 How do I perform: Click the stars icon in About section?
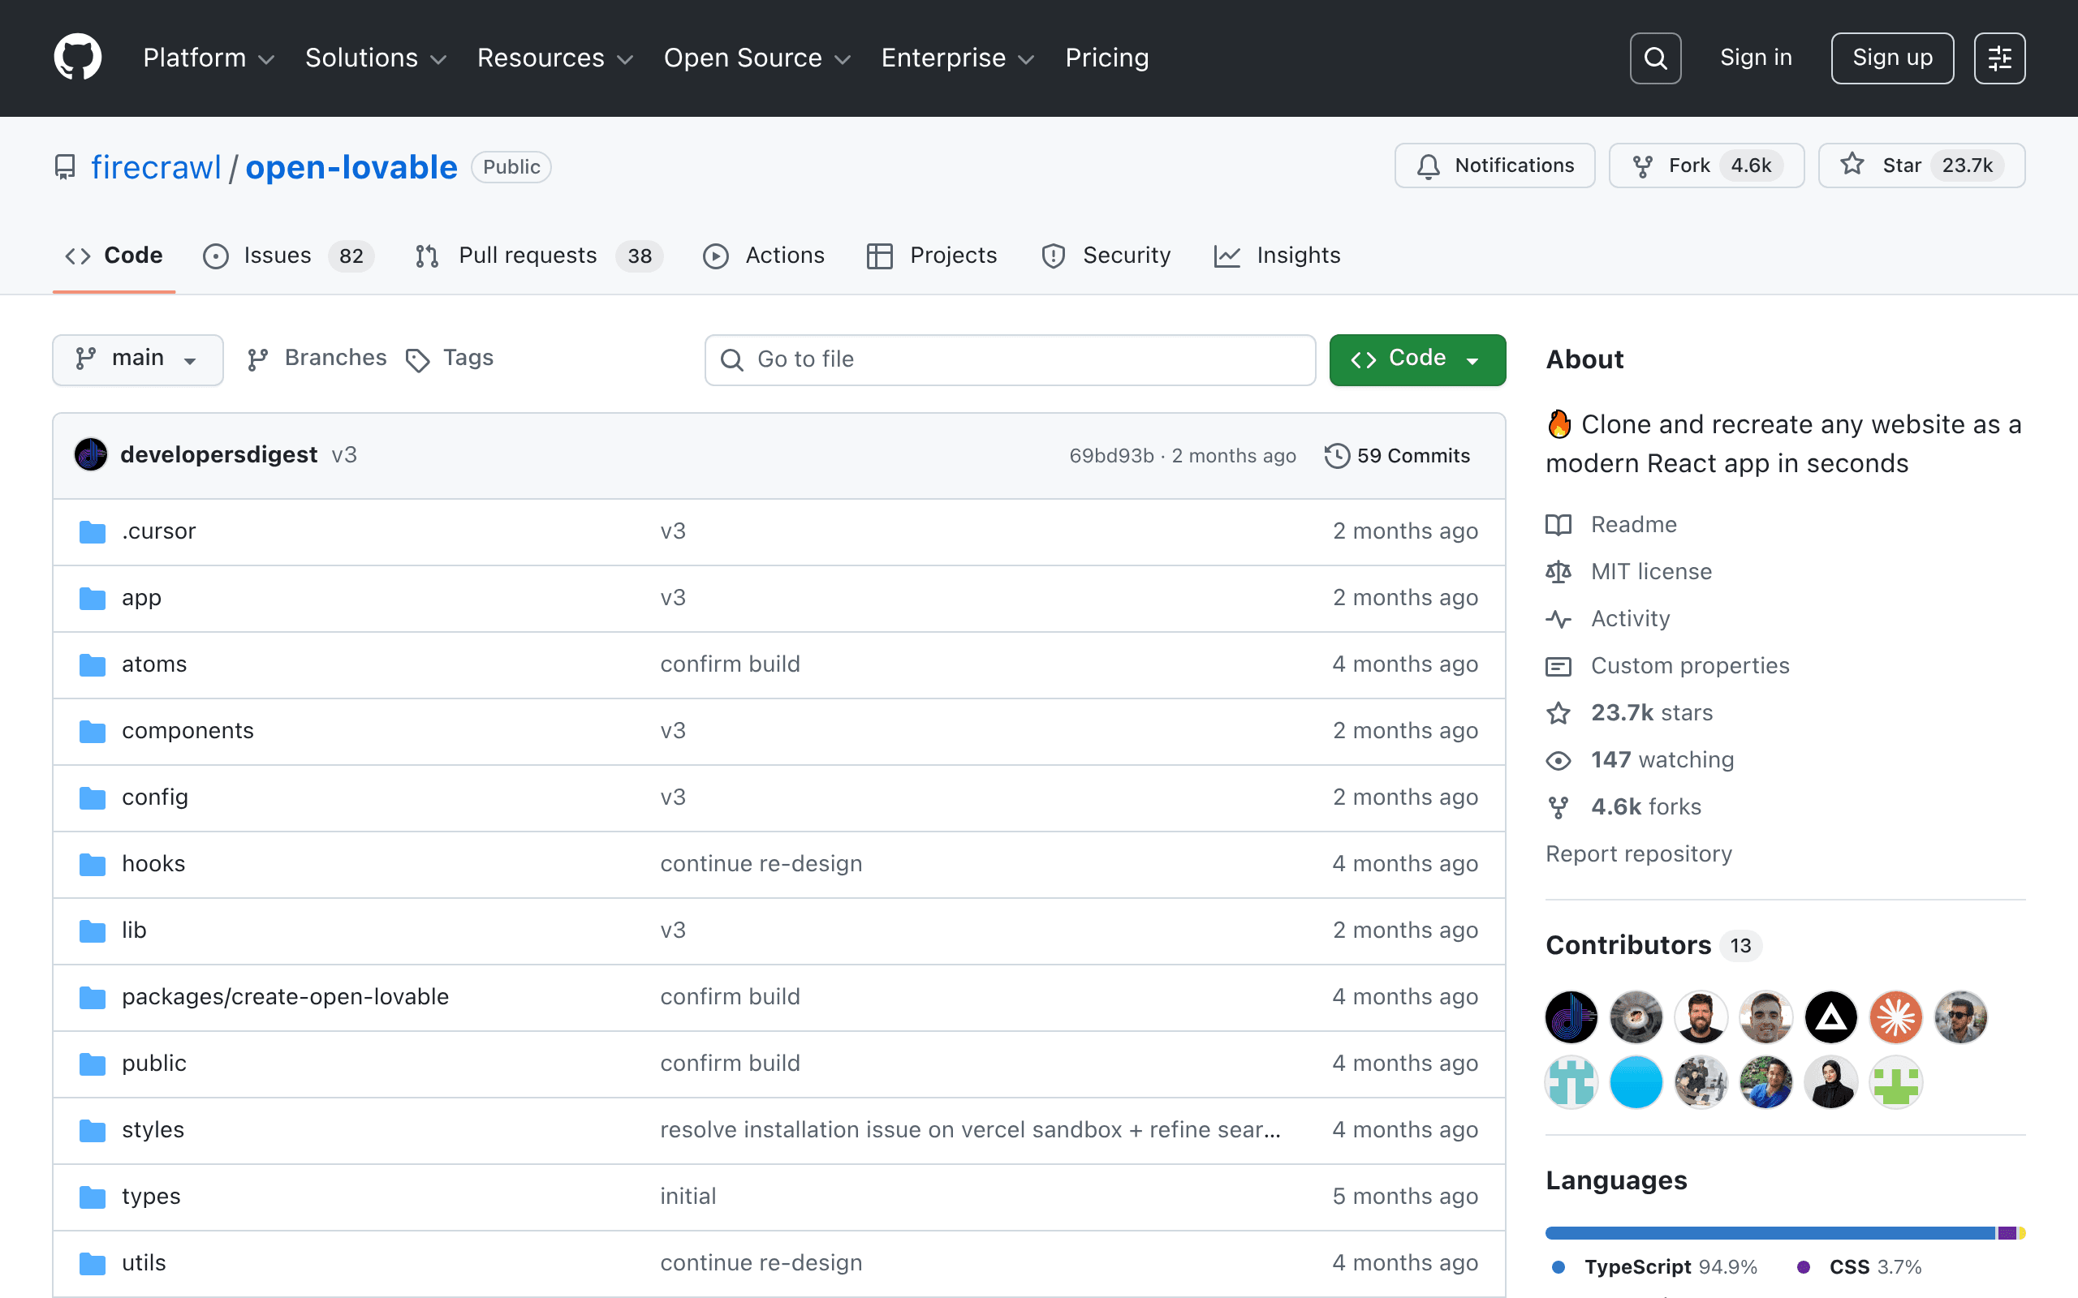1558,713
